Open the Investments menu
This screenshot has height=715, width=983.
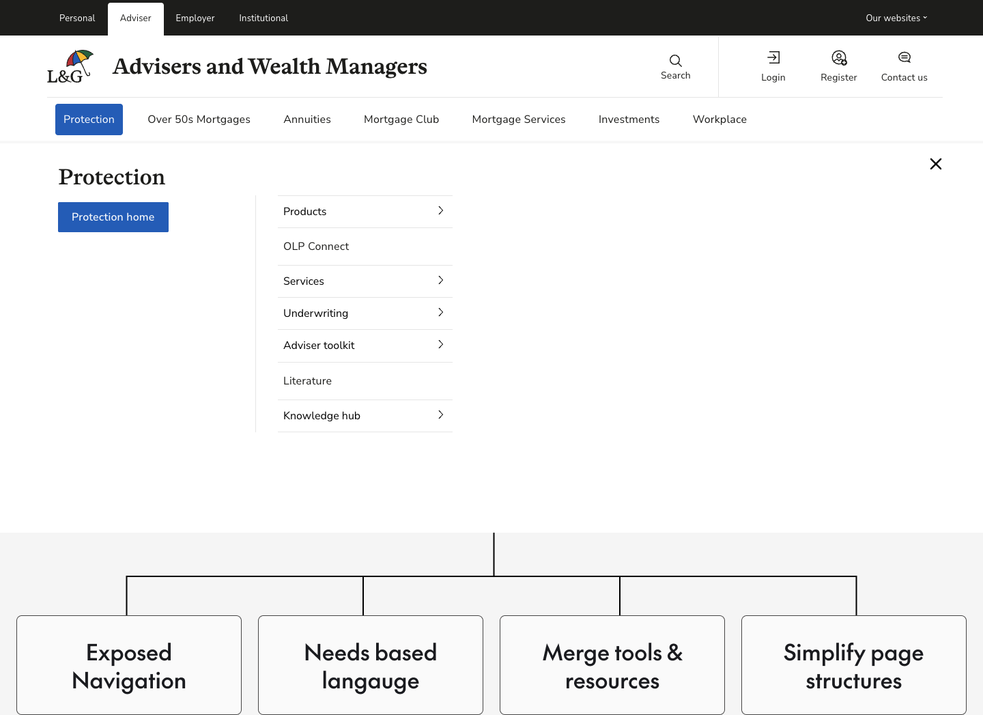click(629, 120)
